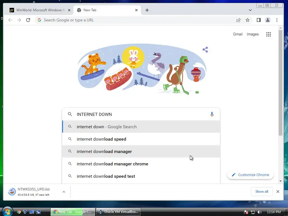Open the Chrome profile avatar
Image resolution: width=288 pixels, height=216 pixels.
(268, 20)
